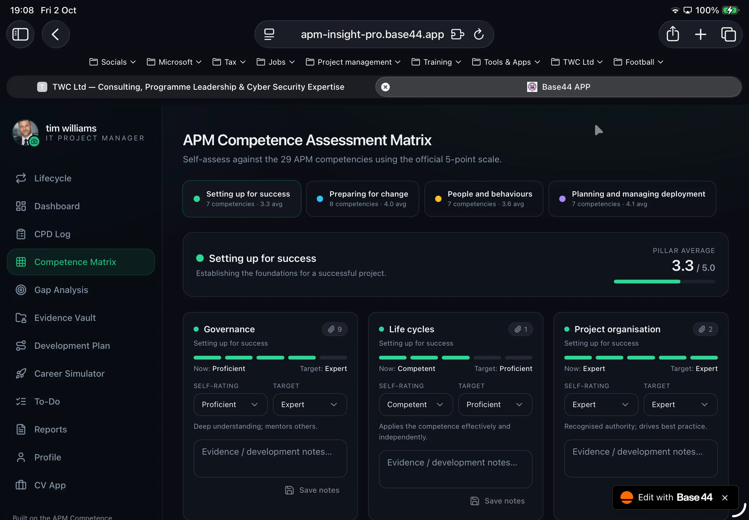Open Development Plan page
749x520 pixels.
tap(81, 346)
